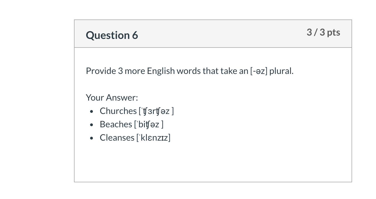Screen dimensions: 376x199
Task: Click the word Beaches
Action: [x=116, y=124]
